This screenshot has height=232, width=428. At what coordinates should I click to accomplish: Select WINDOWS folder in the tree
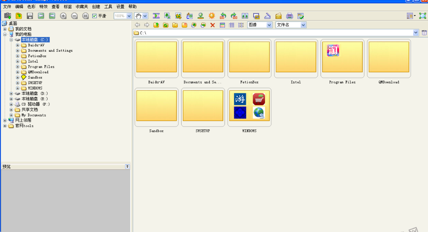point(35,88)
